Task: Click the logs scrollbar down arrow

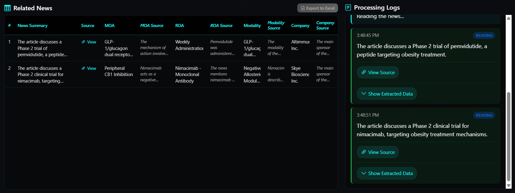Action: 509,186
